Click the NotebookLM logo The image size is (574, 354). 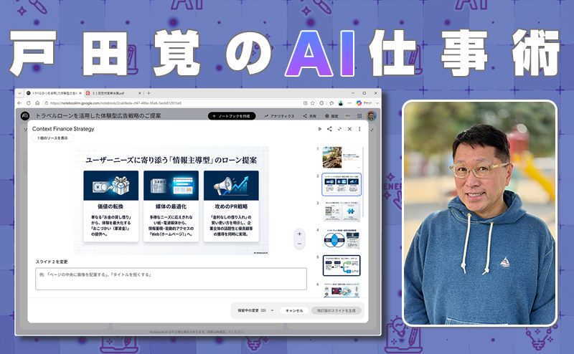(x=25, y=116)
